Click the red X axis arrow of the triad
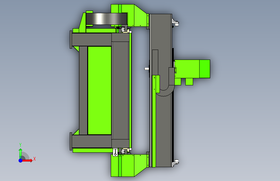 (27, 160)
